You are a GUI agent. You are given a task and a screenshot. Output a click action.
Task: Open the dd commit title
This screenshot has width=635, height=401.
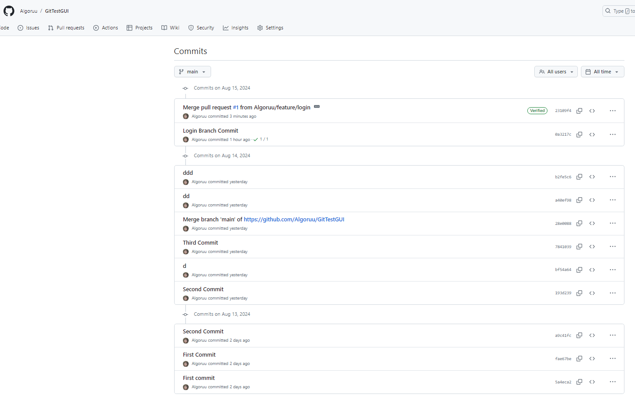186,196
